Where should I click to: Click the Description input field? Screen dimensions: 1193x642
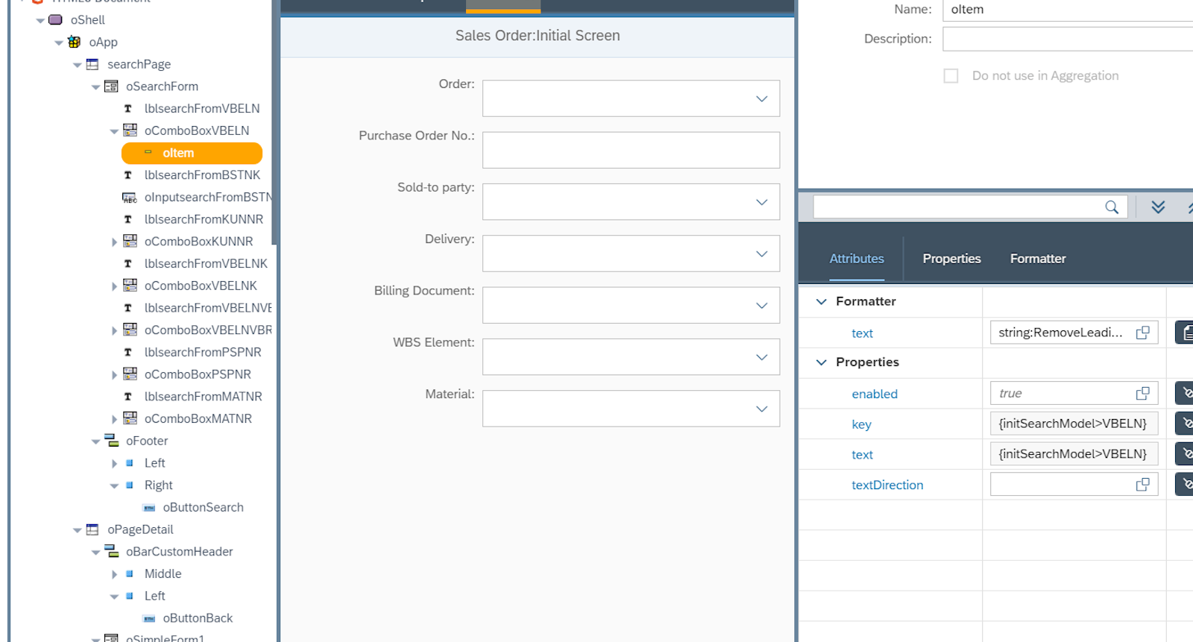tap(1068, 39)
